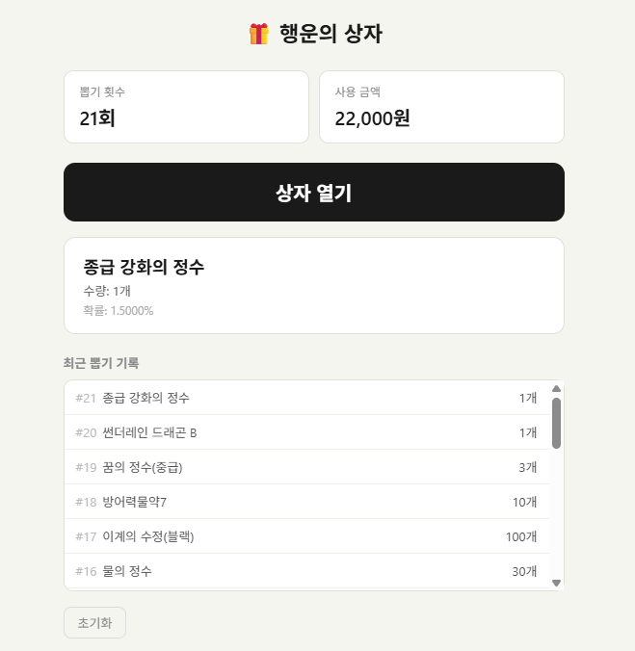Click the 초기화 reset button
Screen dimensions: 635x651
click(94, 623)
